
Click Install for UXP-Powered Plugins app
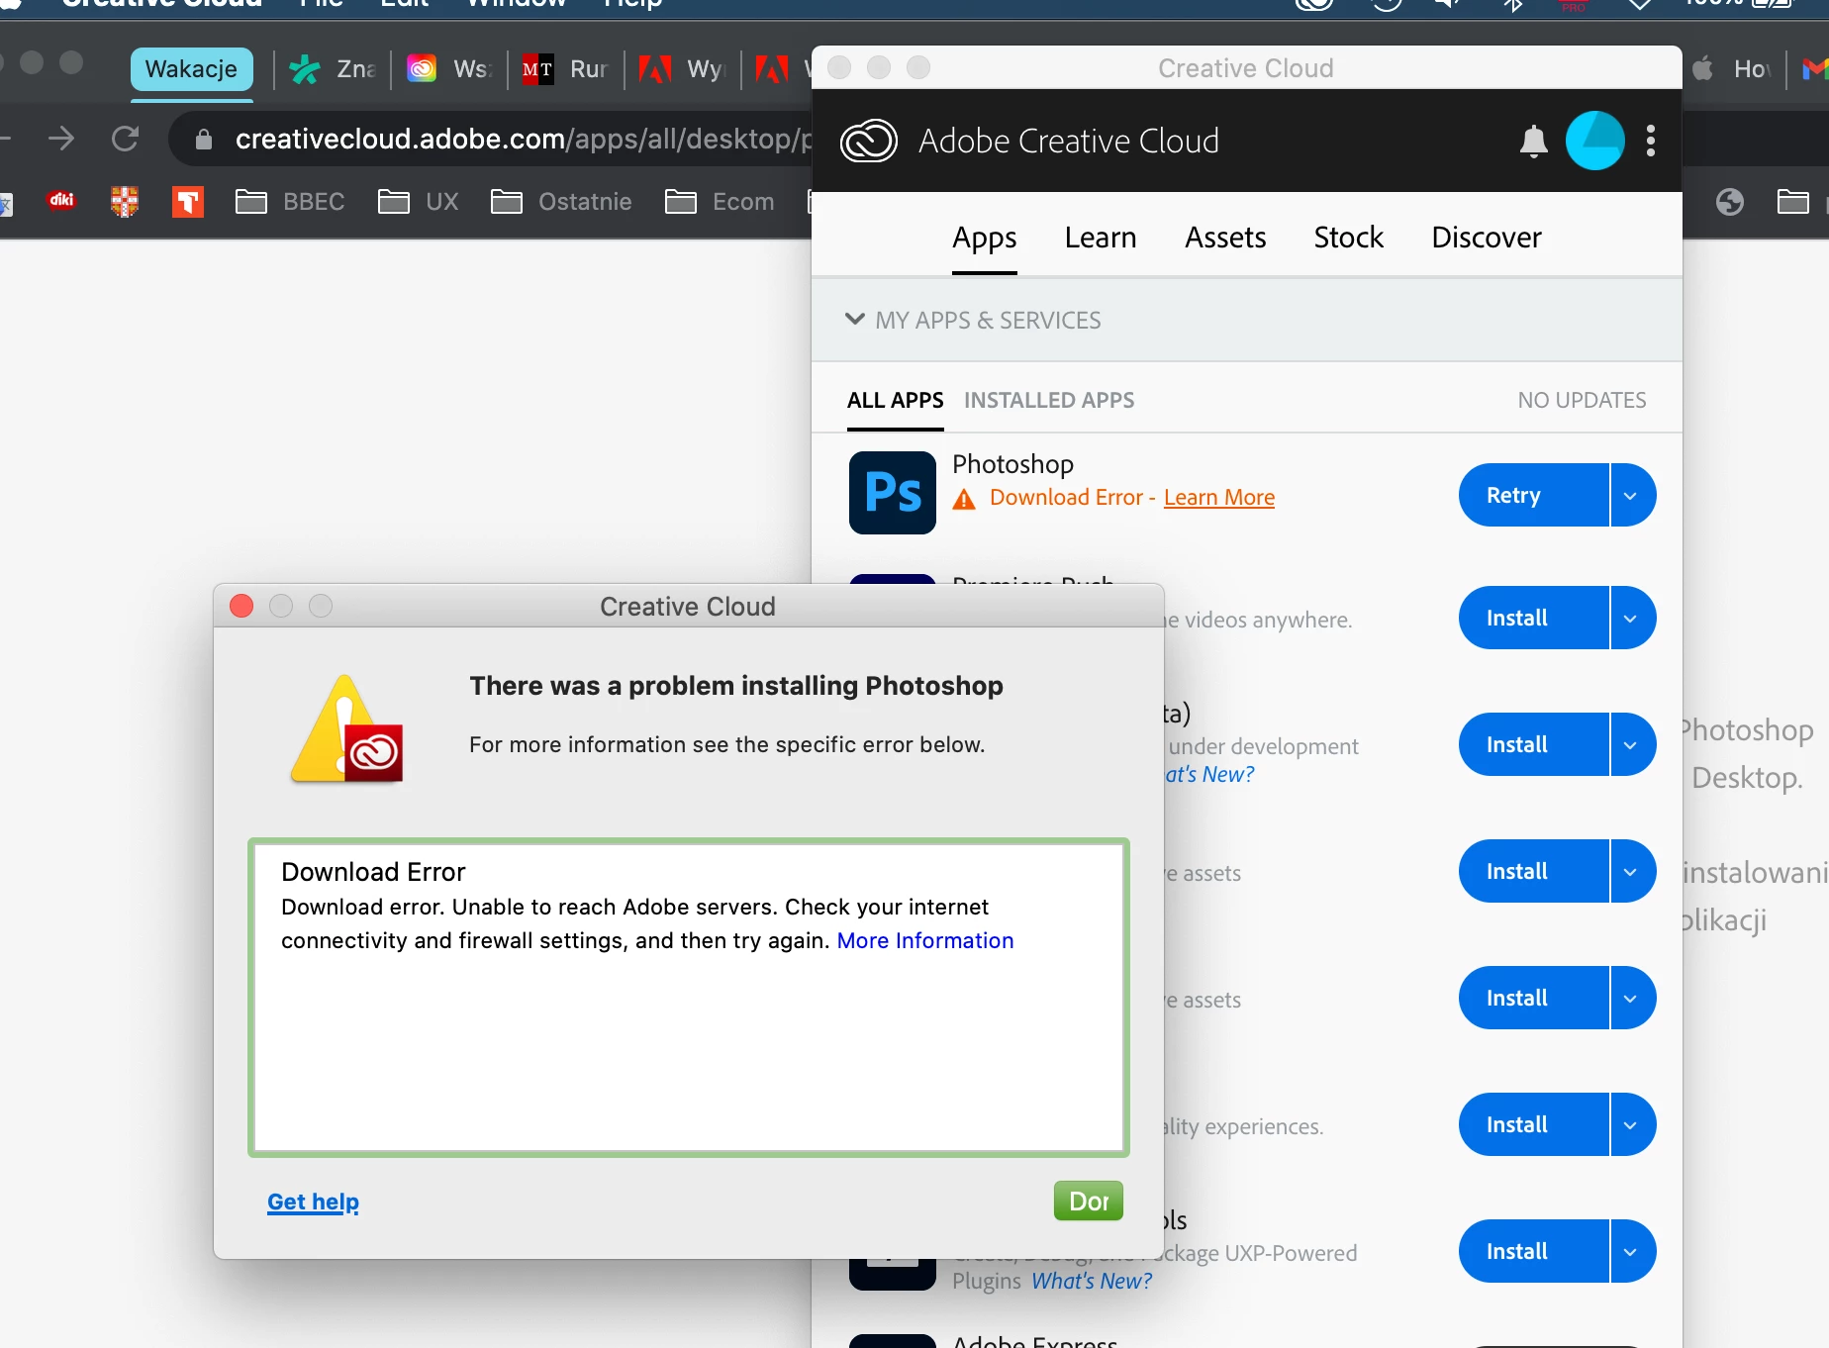tap(1533, 1251)
